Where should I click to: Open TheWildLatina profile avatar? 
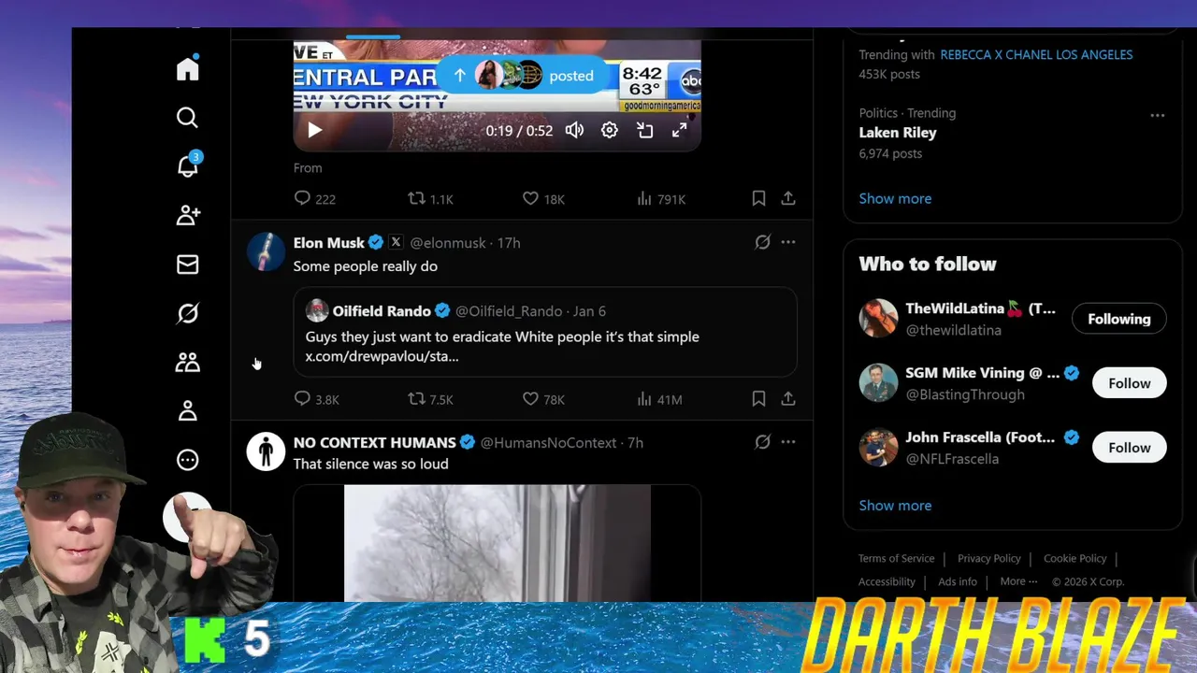click(878, 318)
